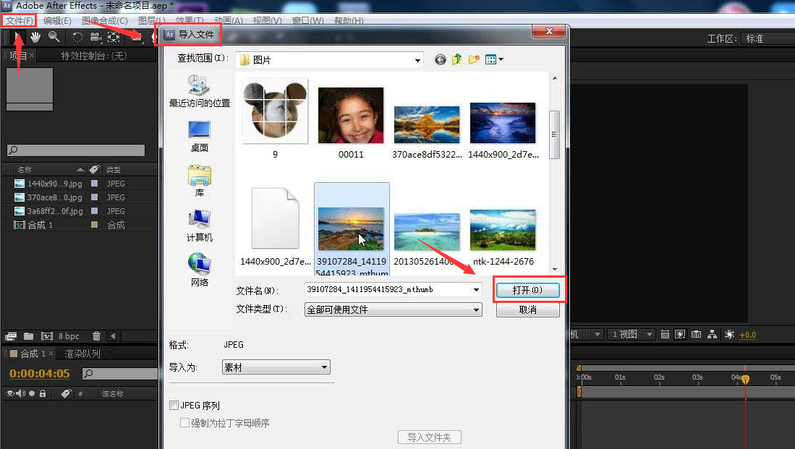Image resolution: width=795 pixels, height=449 pixels.
Task: Click the label color of 合成 1
Action: (94, 224)
